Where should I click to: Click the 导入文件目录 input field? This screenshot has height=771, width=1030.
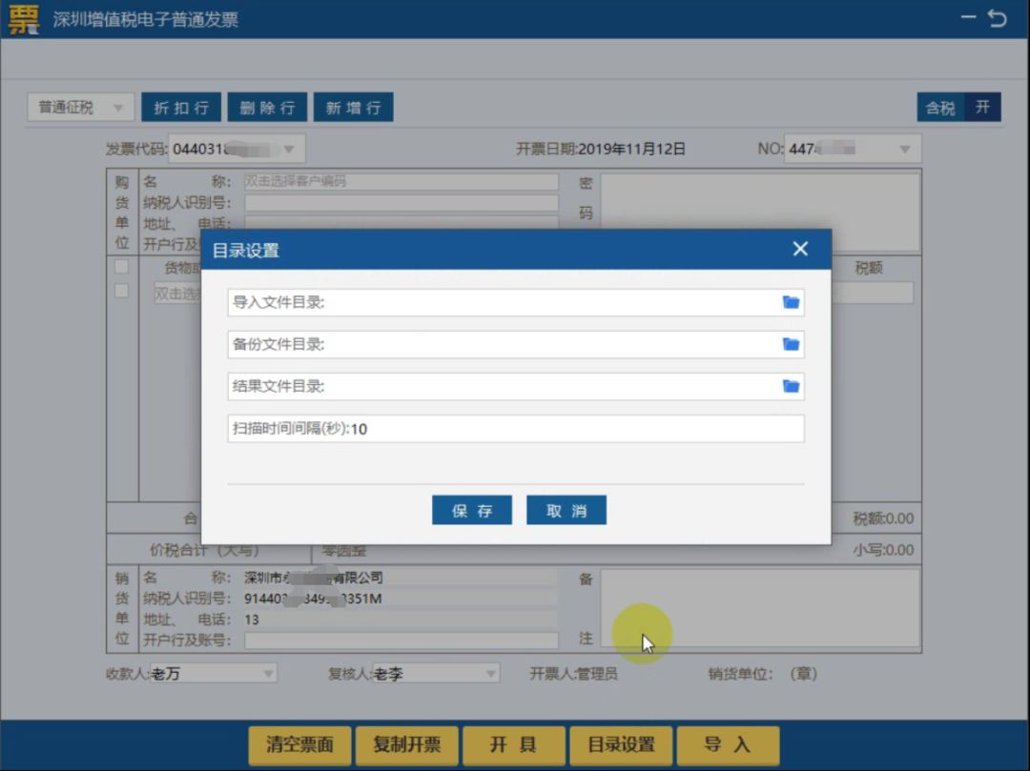pos(516,302)
